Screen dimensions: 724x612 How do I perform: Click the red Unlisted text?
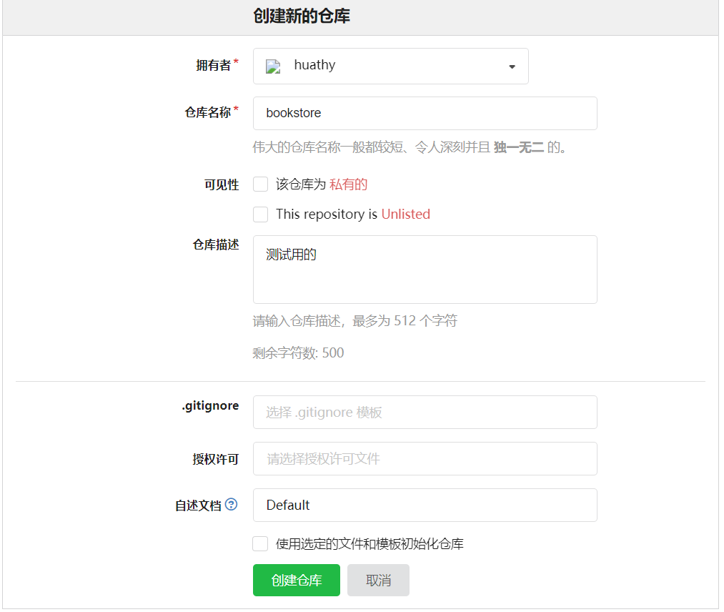(405, 214)
